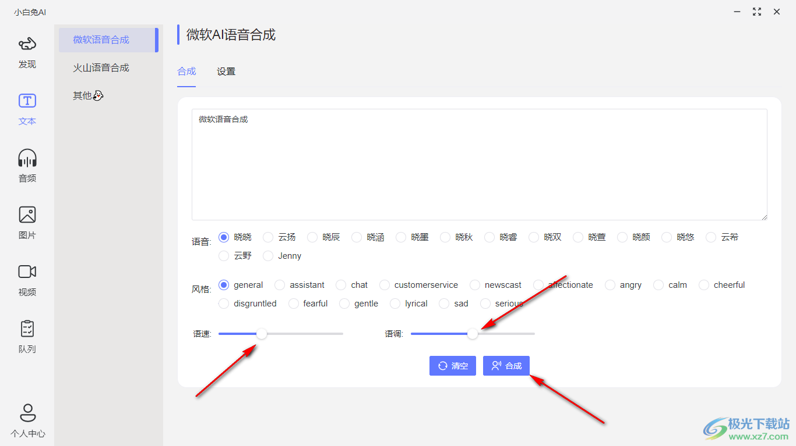Screen dimensions: 796x446
Task: Select the general style
Action: pos(241,285)
